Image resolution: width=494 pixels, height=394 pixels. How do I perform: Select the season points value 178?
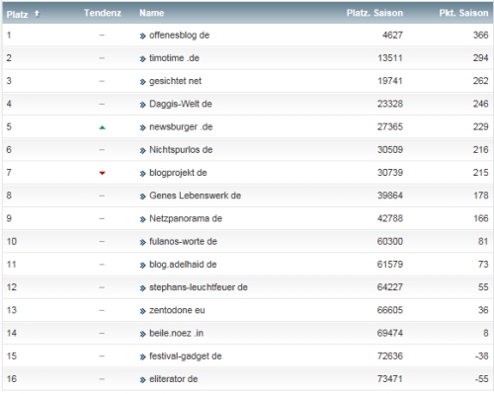point(481,196)
